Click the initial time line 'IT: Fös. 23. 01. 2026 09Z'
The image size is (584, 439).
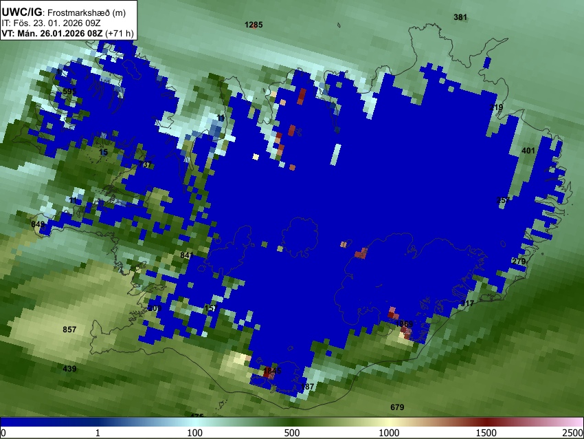point(51,23)
